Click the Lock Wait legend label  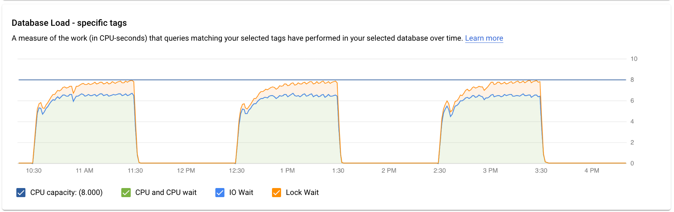point(303,192)
